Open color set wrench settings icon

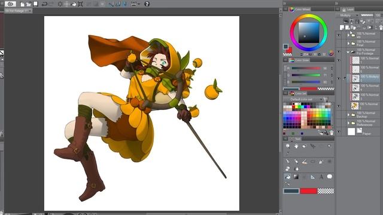coord(326,99)
